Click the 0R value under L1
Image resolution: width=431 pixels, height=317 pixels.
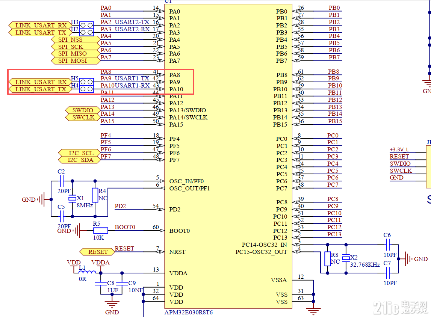point(82,279)
